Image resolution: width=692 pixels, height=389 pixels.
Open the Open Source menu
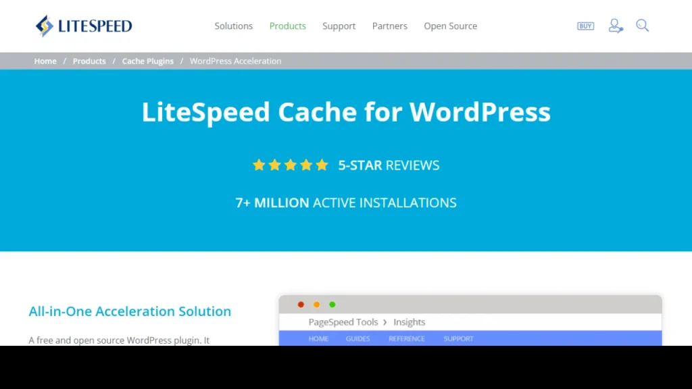tap(450, 26)
